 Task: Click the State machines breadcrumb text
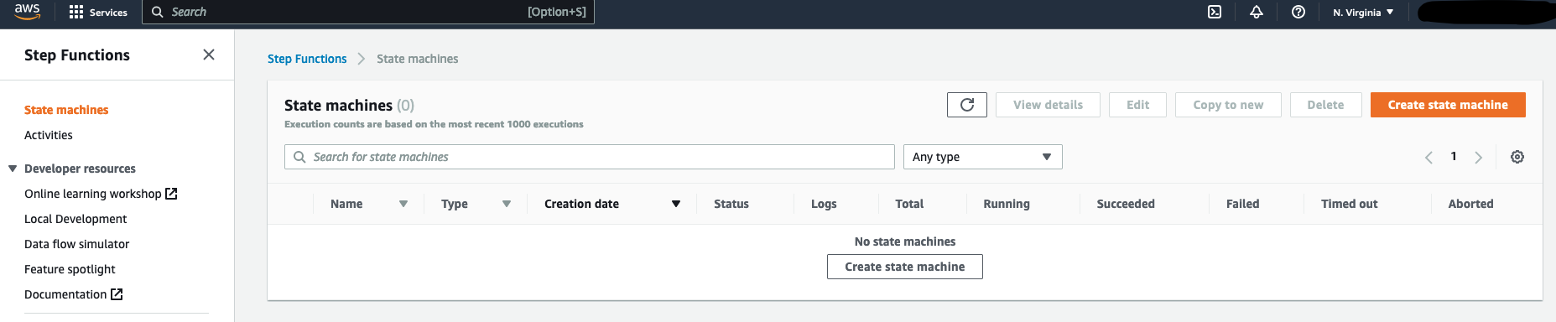[x=418, y=59]
